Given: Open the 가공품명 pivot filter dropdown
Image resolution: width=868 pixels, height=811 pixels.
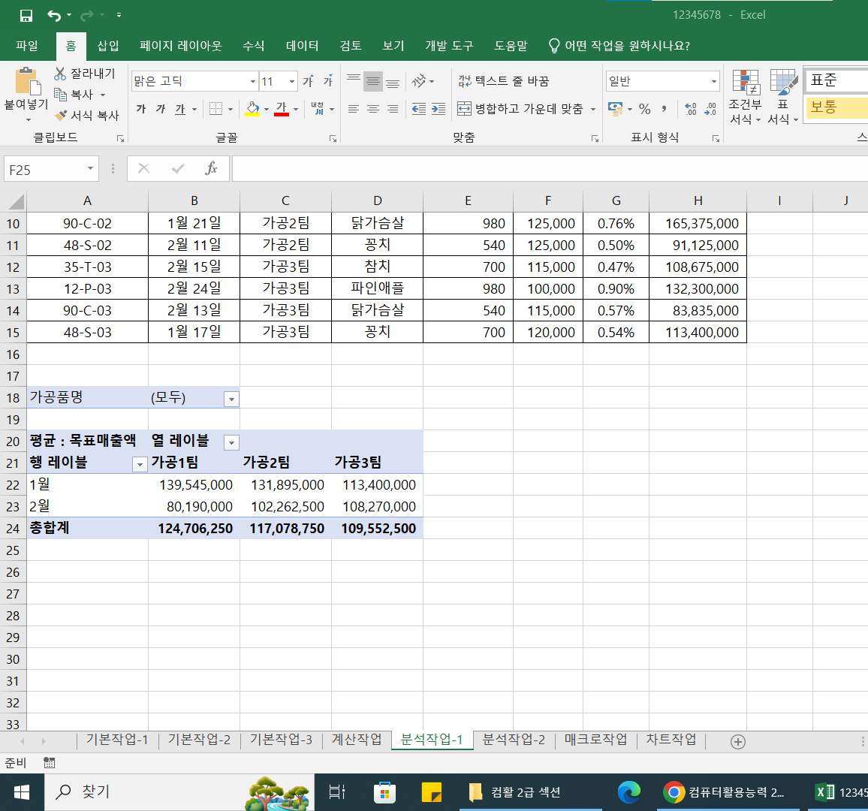Looking at the screenshot, I should tap(231, 399).
